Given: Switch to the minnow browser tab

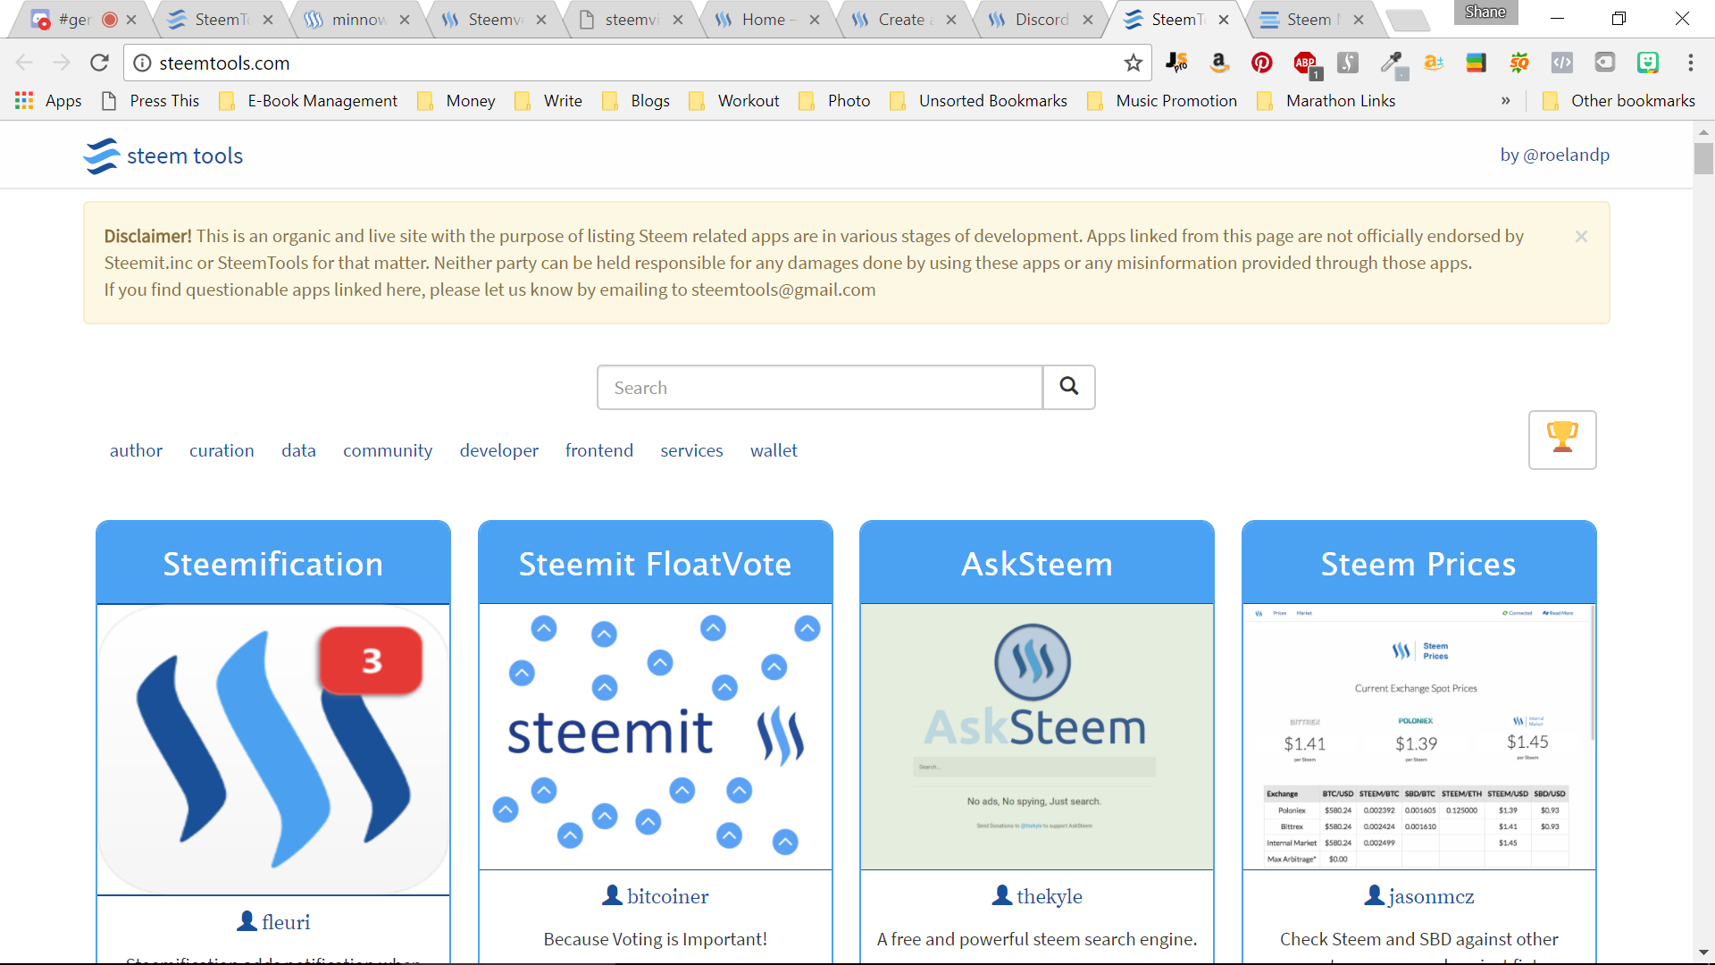Looking at the screenshot, I should [356, 20].
